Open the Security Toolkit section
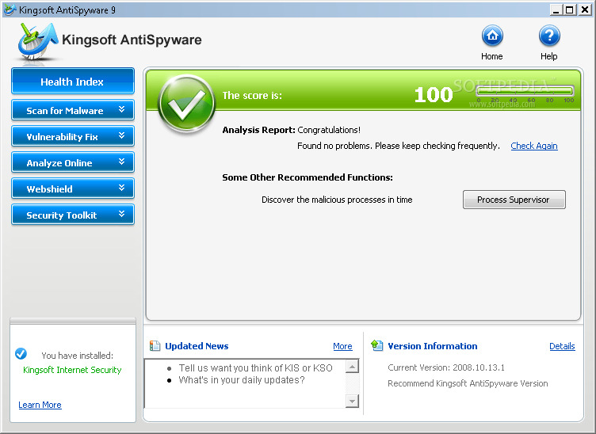596x434 pixels. point(73,215)
